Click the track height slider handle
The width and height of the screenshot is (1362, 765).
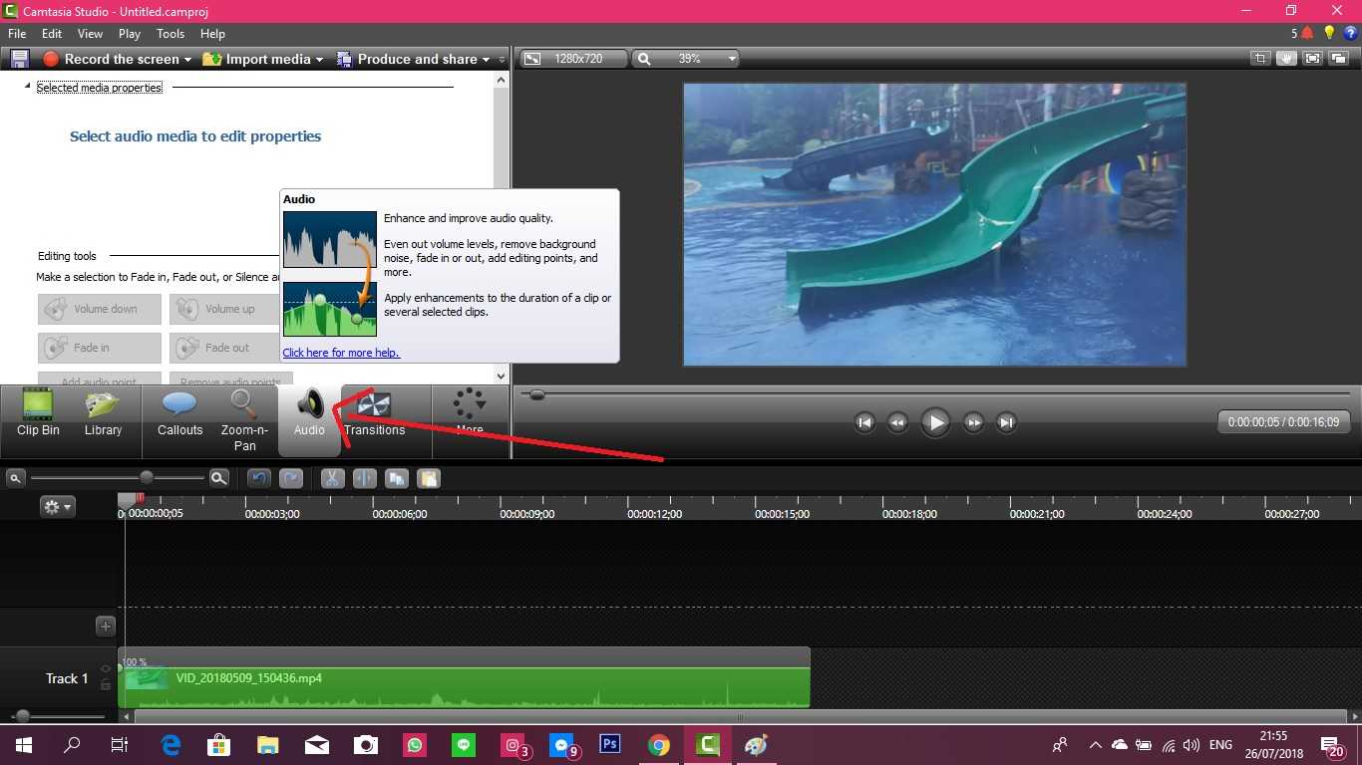coord(22,716)
